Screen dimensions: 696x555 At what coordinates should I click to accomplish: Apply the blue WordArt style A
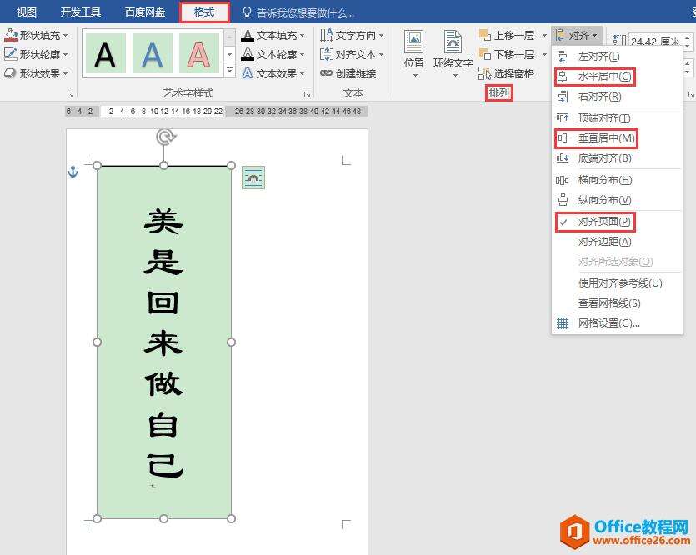[153, 54]
